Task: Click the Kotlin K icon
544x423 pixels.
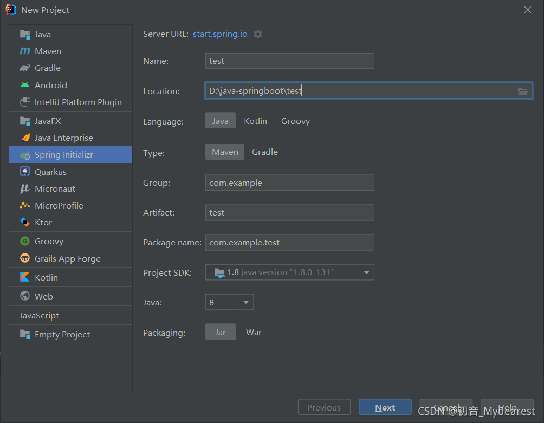Action: click(x=25, y=277)
